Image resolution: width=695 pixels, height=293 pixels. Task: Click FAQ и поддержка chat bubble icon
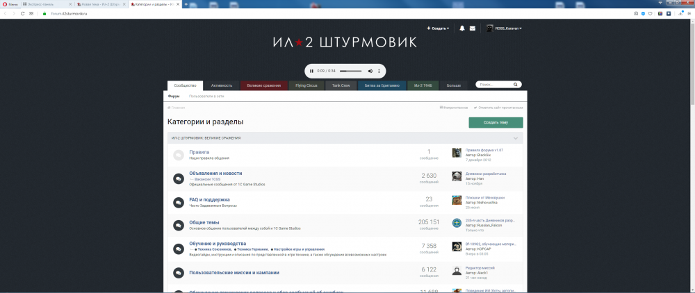click(178, 203)
